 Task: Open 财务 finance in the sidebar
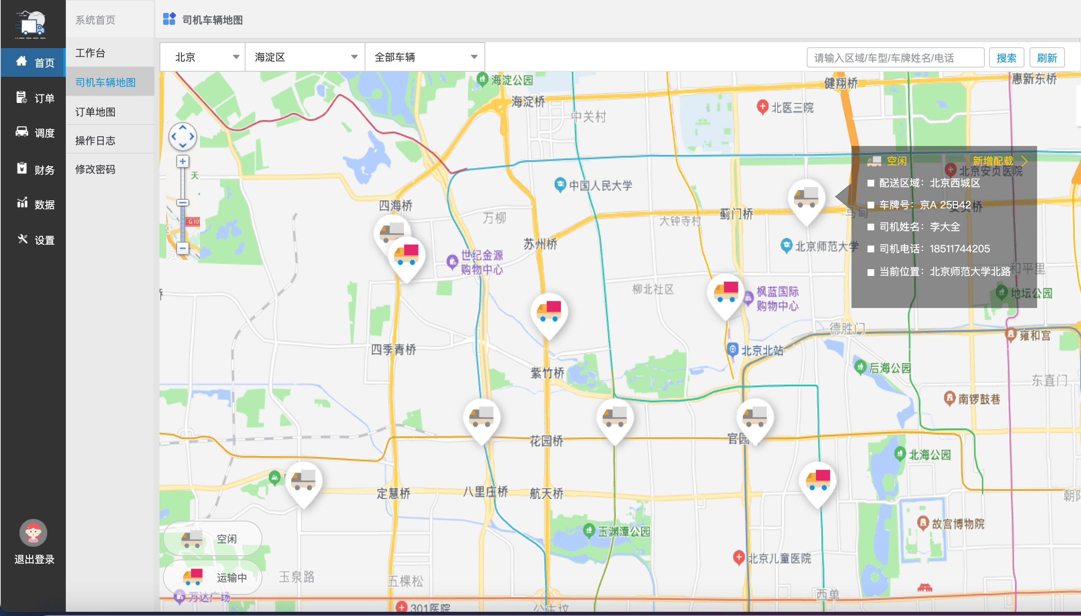click(x=34, y=170)
